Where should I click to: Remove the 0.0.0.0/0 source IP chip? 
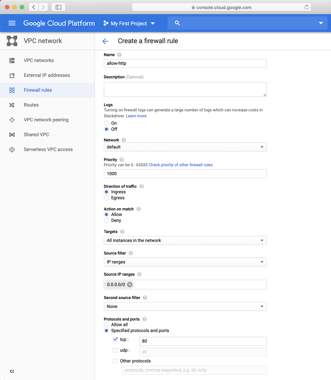pos(130,285)
